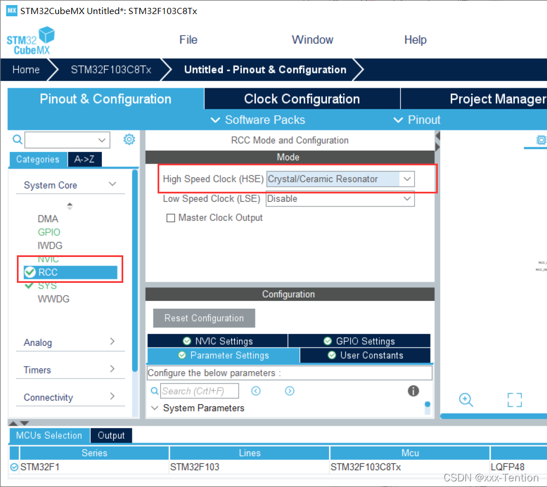
Task: Click the chip pinout view icon
Action: [x=541, y=140]
